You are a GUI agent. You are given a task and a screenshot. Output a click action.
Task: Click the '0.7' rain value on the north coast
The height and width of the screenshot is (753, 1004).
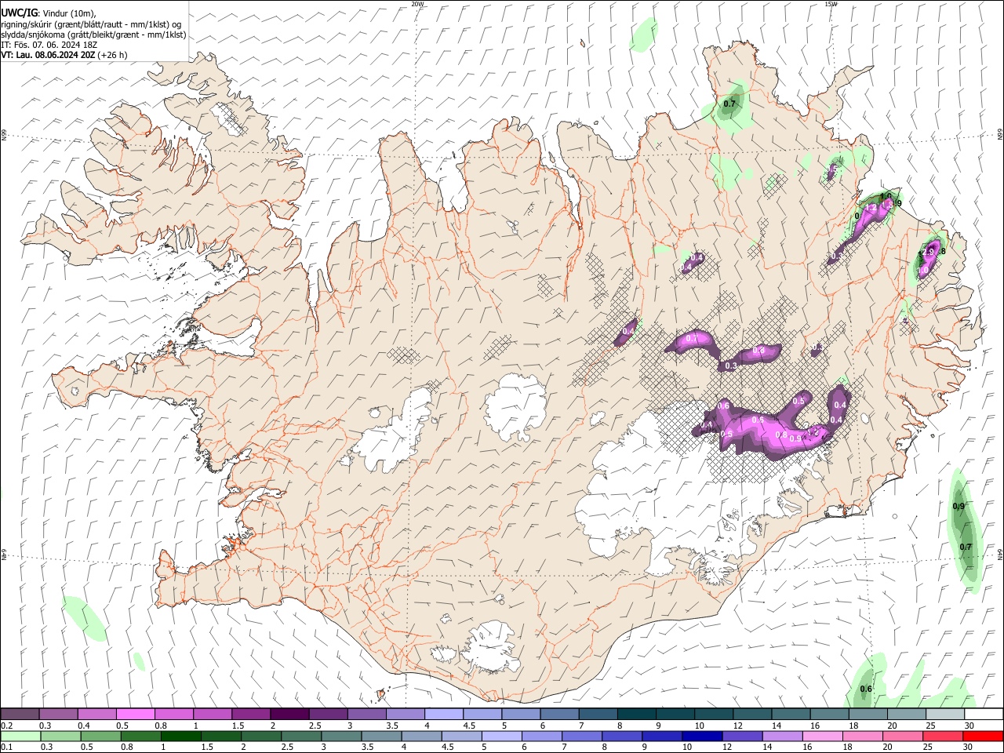729,104
